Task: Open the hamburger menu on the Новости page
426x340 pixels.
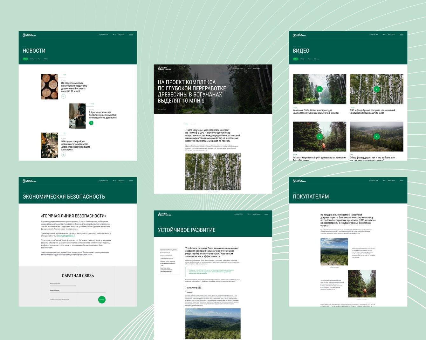Action: point(131,35)
